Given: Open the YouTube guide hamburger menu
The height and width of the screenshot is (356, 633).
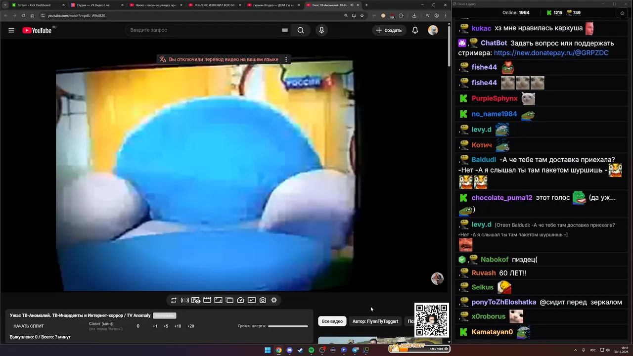Looking at the screenshot, I should click(x=11, y=30).
